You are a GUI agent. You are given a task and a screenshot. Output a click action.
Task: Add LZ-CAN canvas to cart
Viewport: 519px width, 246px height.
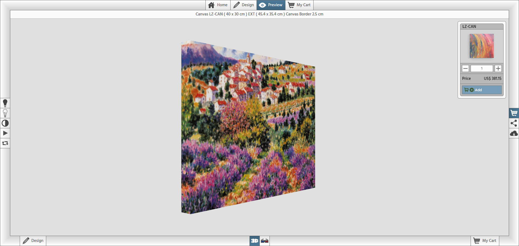(x=482, y=90)
